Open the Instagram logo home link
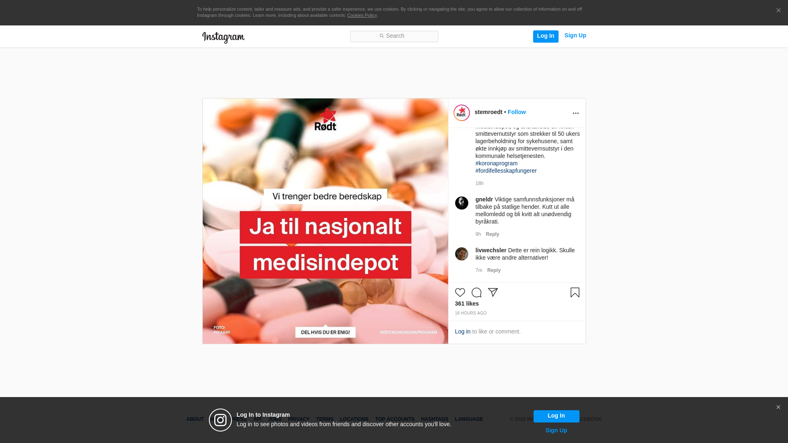Screen dimensions: 788x443 [223, 37]
